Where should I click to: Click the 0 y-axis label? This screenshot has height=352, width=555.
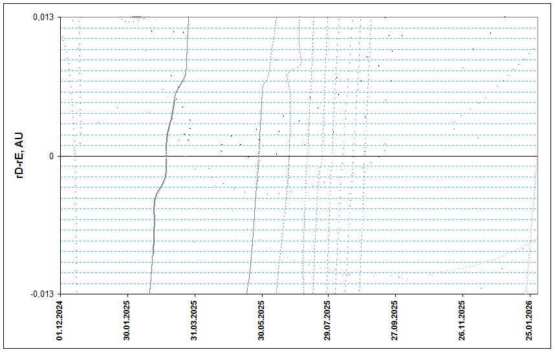tap(52, 156)
